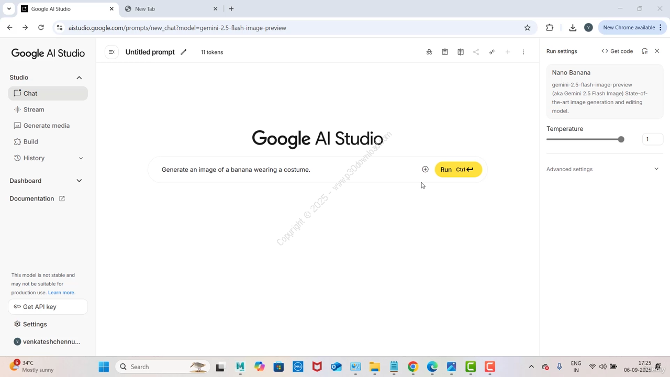Open system instructions clipboard icon
The height and width of the screenshot is (377, 670).
point(445,52)
